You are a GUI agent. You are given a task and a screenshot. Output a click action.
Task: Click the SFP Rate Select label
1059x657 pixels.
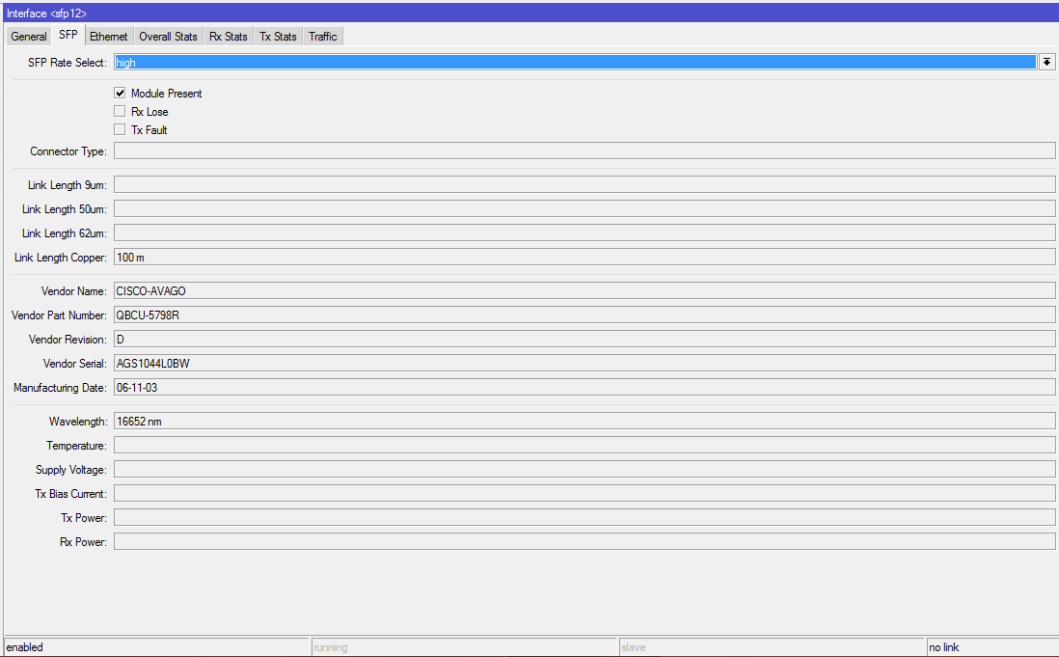[x=67, y=62]
